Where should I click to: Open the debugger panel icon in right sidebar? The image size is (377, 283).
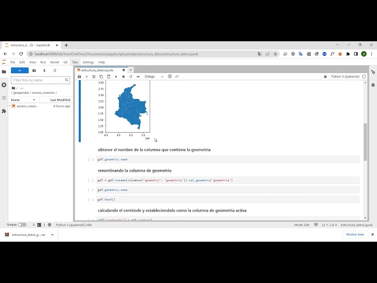click(373, 85)
